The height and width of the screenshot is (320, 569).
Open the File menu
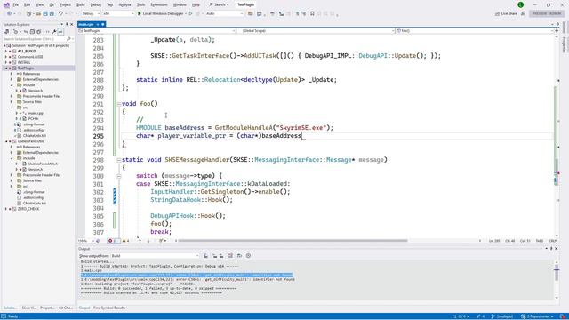pyautogui.click(x=16, y=4)
